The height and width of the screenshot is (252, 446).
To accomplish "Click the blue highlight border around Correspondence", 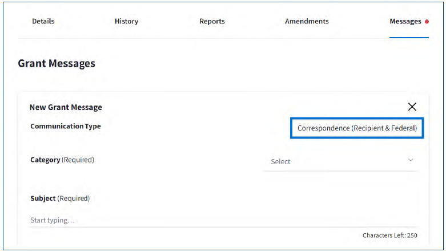I will click(357, 119).
